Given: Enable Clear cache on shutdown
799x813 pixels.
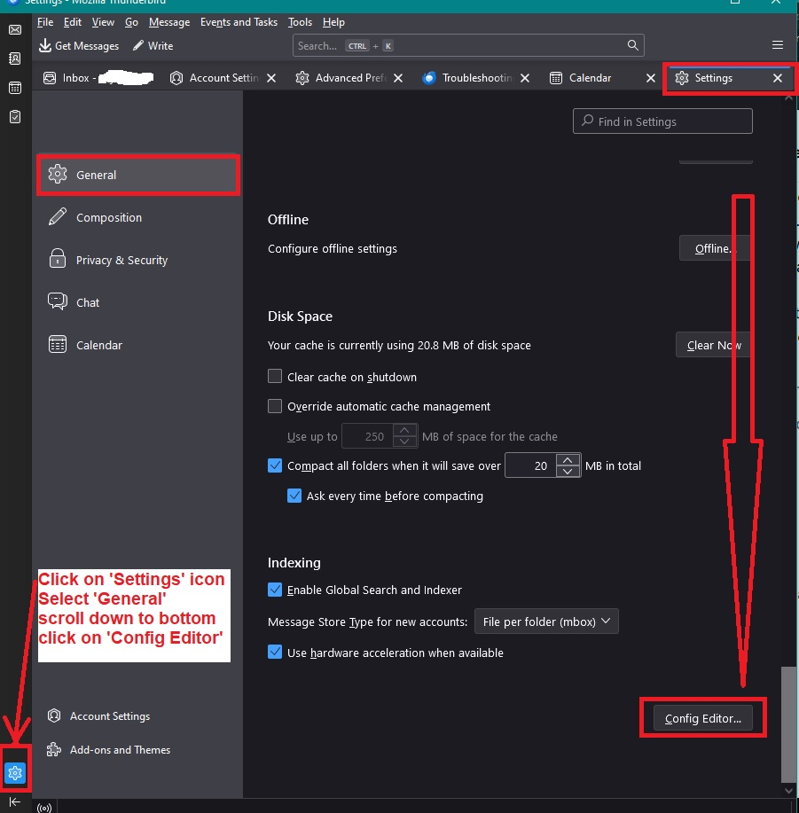Looking at the screenshot, I should 275,376.
